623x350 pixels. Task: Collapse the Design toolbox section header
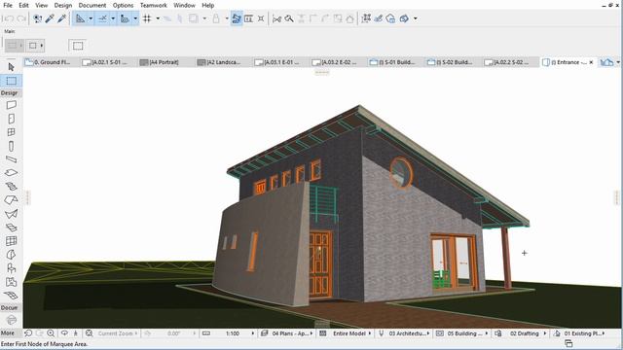click(10, 93)
